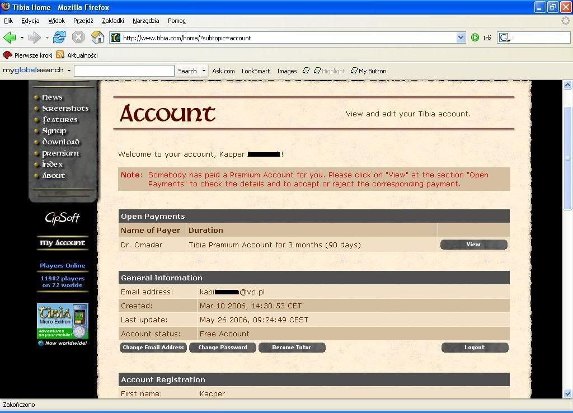Click the View button for Dr. Omader payment
Viewport: 573px width, 413px height.
pyautogui.click(x=473, y=245)
